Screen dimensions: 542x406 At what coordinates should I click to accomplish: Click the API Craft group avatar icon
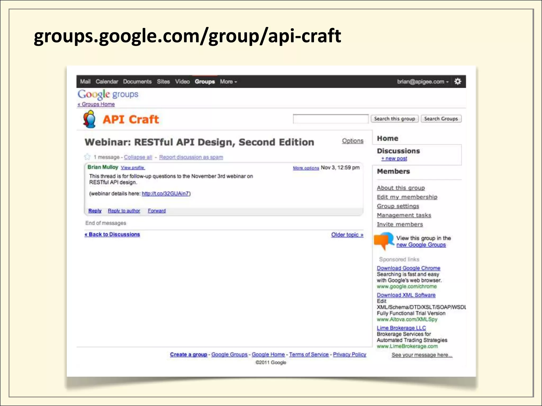click(89, 119)
